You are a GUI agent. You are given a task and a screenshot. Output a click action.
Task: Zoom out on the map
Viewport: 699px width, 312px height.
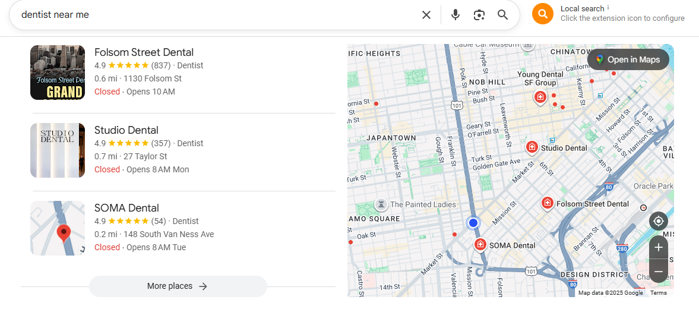tap(658, 272)
